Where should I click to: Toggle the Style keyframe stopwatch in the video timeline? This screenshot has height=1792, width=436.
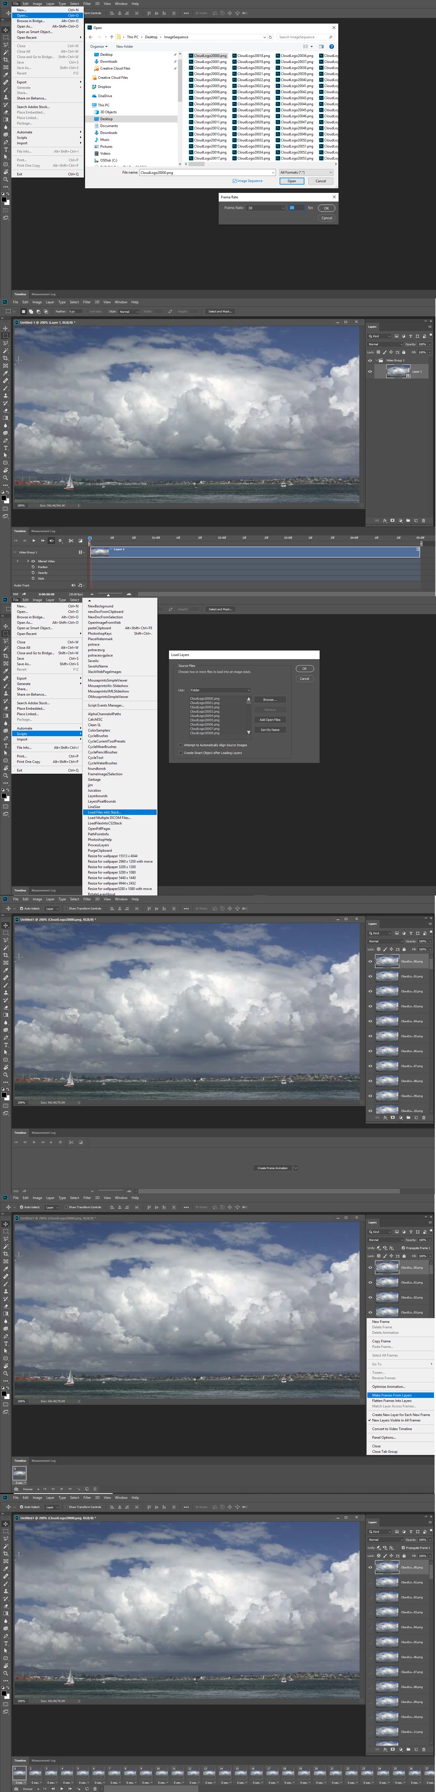click(33, 578)
